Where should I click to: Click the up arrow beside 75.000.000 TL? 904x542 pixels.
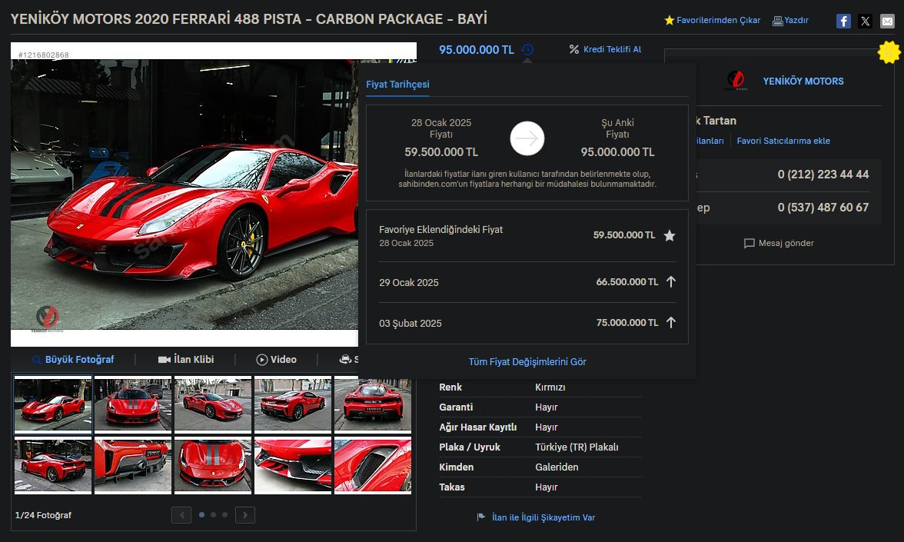[x=671, y=322]
